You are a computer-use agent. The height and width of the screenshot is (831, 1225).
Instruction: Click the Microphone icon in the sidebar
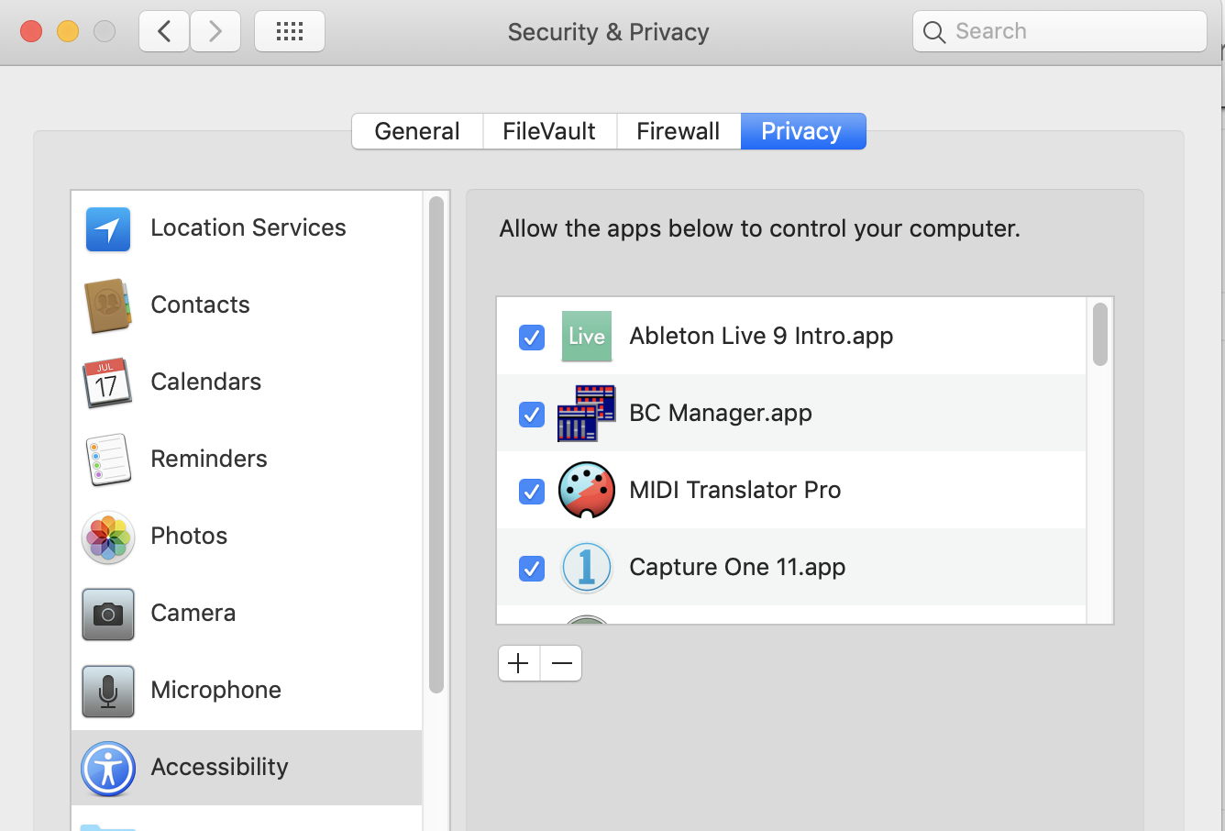click(x=108, y=691)
